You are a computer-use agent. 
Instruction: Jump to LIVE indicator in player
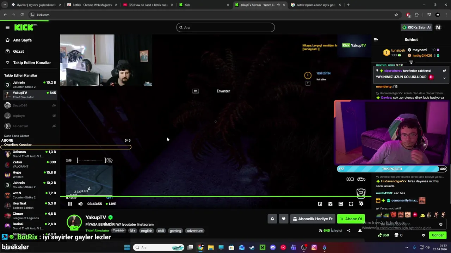[111, 204]
